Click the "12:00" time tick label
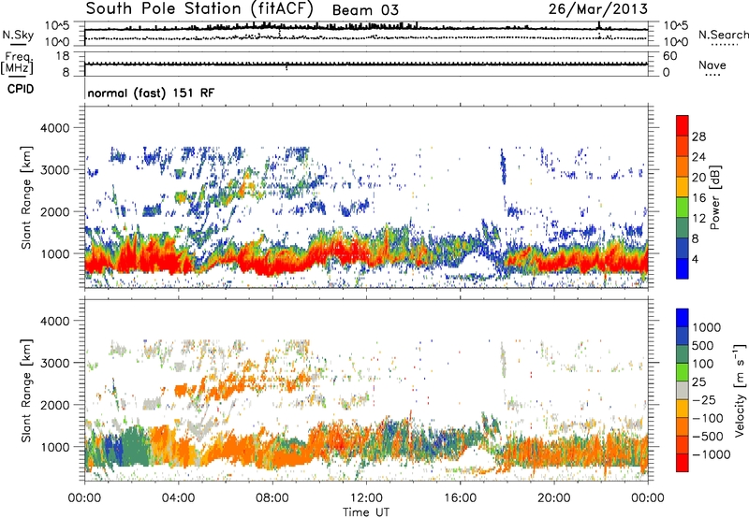Viewport: 749px width, 518px height. tap(366, 498)
